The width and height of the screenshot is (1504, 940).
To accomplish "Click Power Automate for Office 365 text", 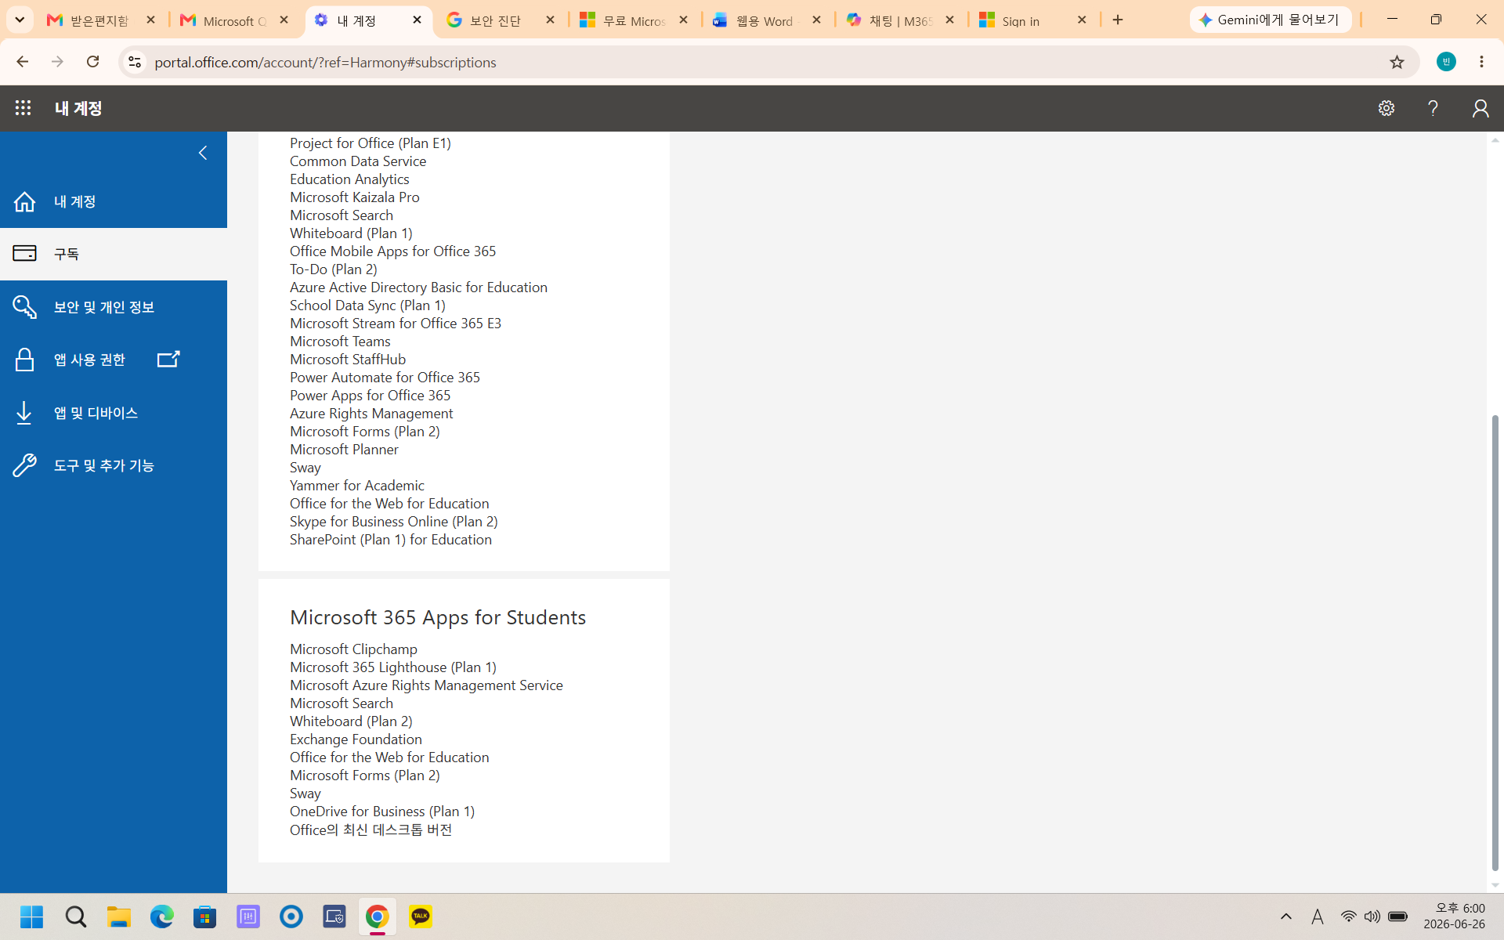I will [385, 378].
